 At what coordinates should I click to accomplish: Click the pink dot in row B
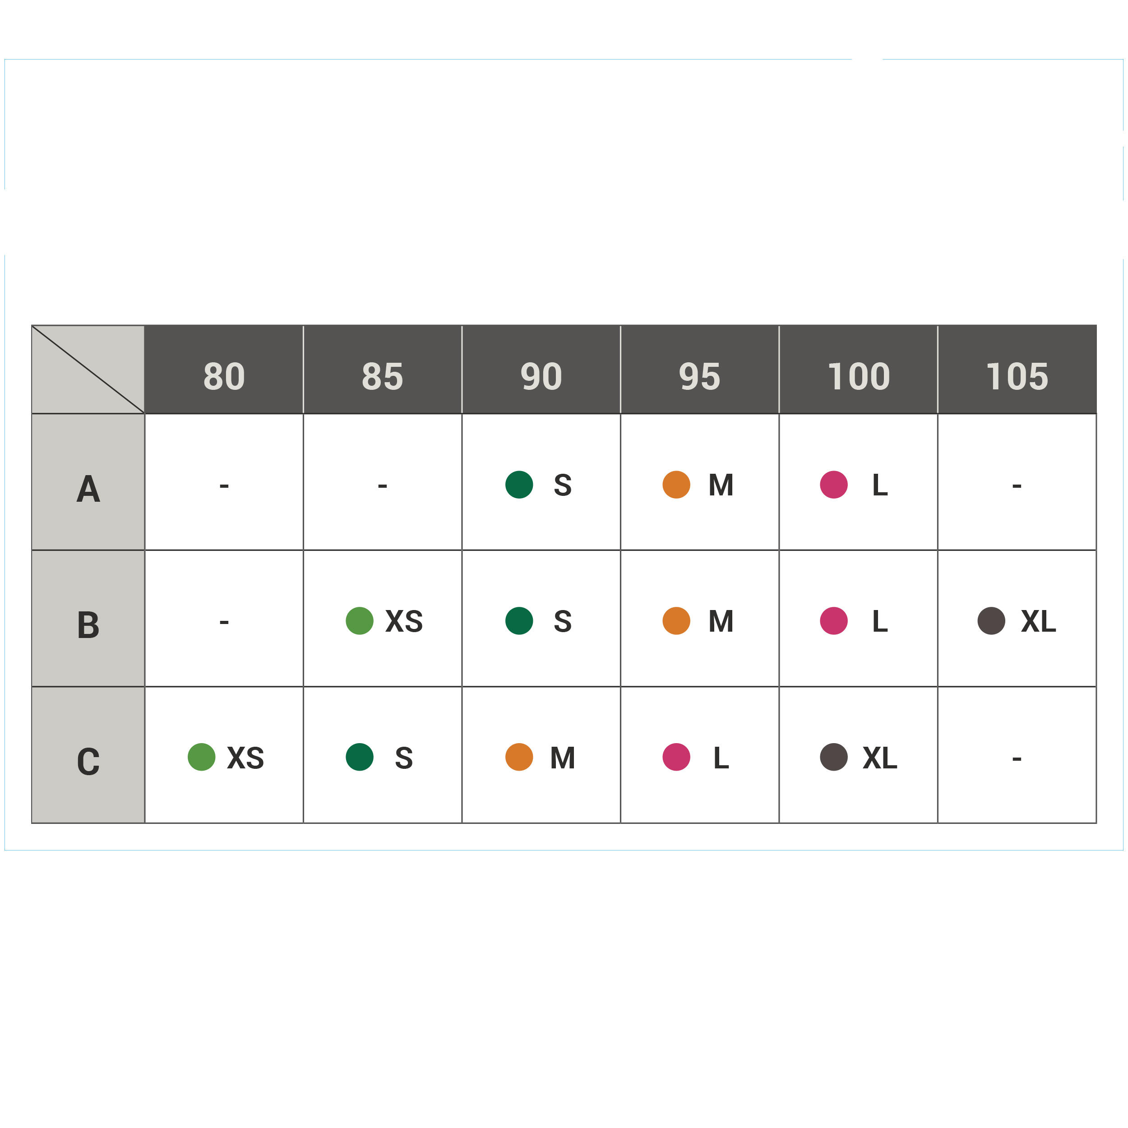pos(834,621)
